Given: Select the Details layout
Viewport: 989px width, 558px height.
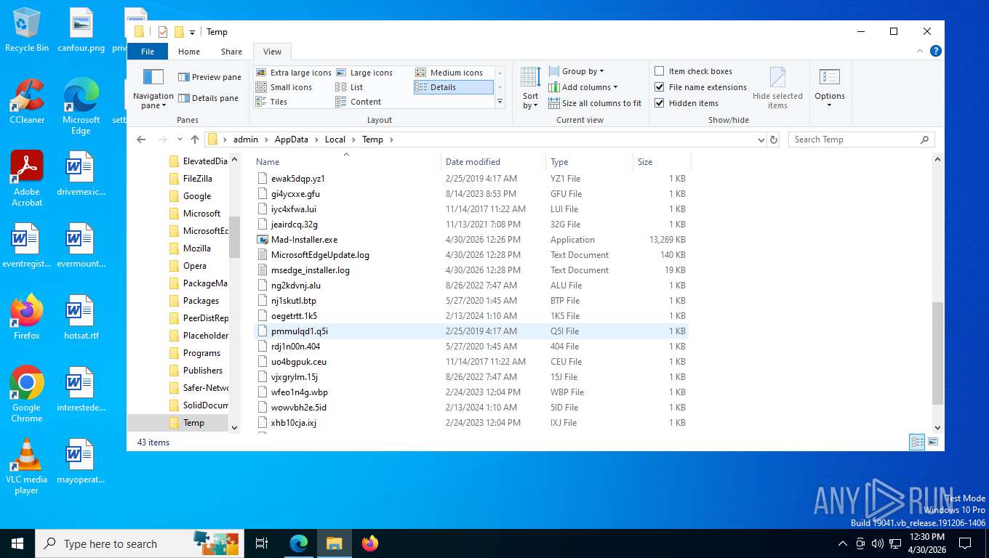Looking at the screenshot, I should click(x=453, y=87).
